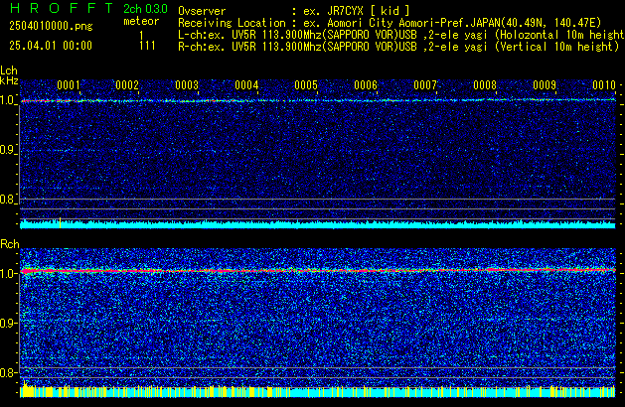Image resolution: width=625 pixels, height=407 pixels.
Task: Select the '2ch 0.3.0' version label
Action: (145, 9)
